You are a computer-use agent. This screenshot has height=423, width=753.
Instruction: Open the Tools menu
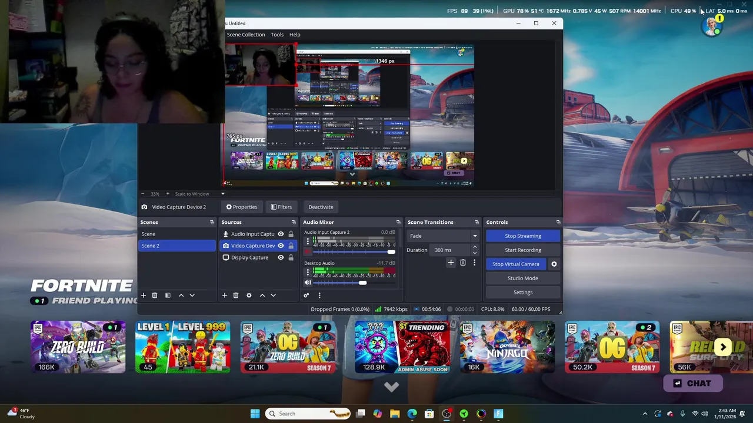pyautogui.click(x=277, y=35)
